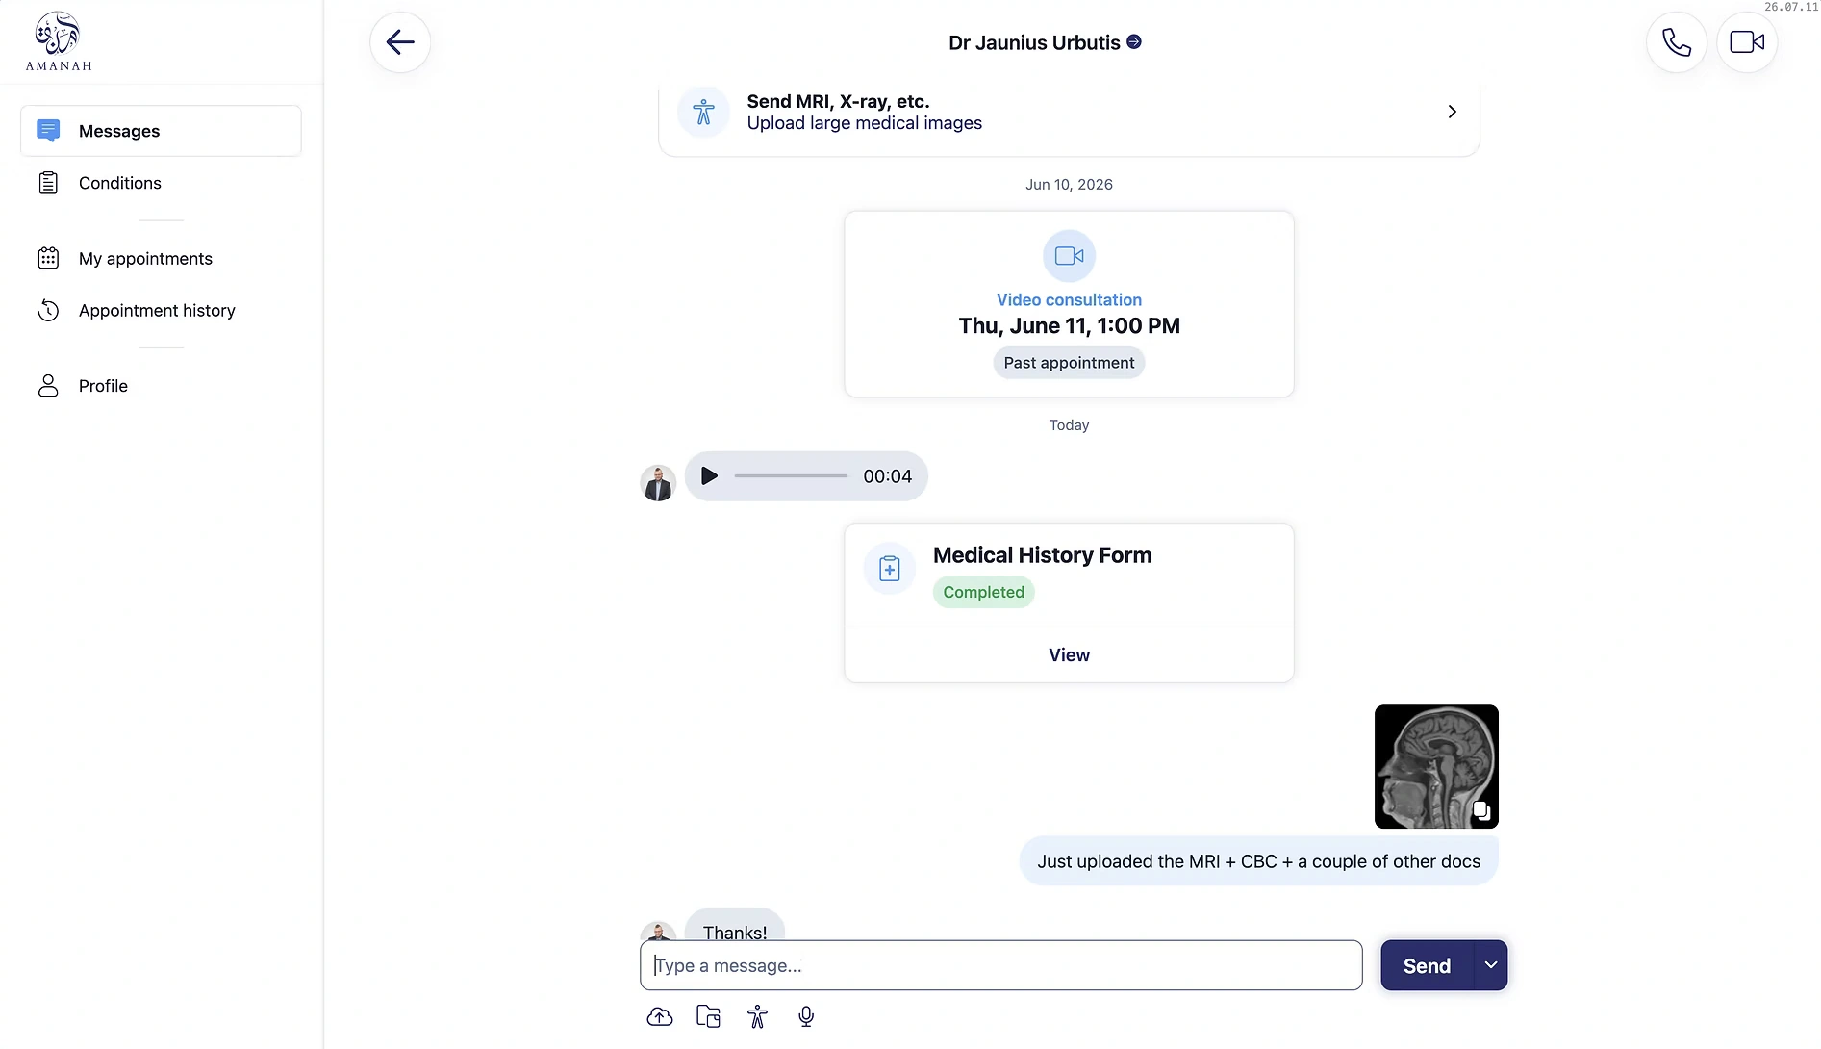Screen dimensions: 1821x1049
Task: Click the My appointments calendar icon
Action: 48,258
